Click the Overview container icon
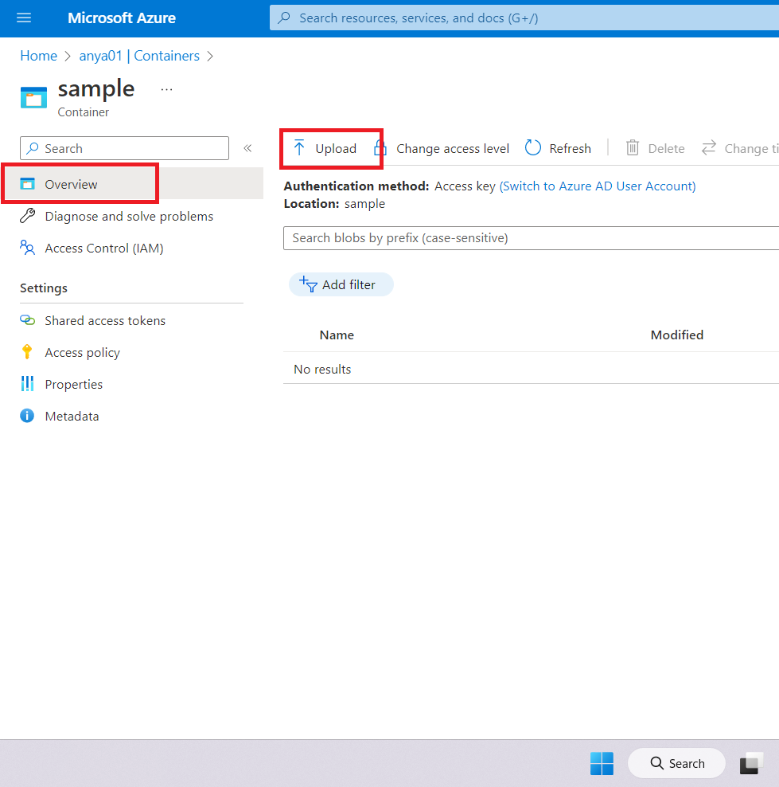Screen dimensions: 779x787 (x=28, y=184)
